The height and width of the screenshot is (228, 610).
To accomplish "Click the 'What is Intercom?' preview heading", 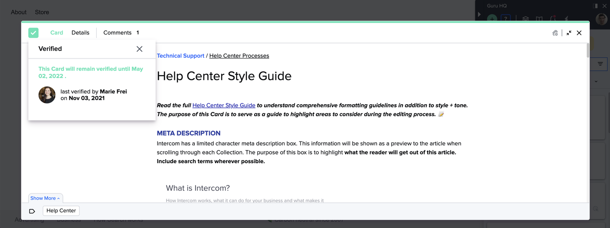I will click(x=198, y=188).
